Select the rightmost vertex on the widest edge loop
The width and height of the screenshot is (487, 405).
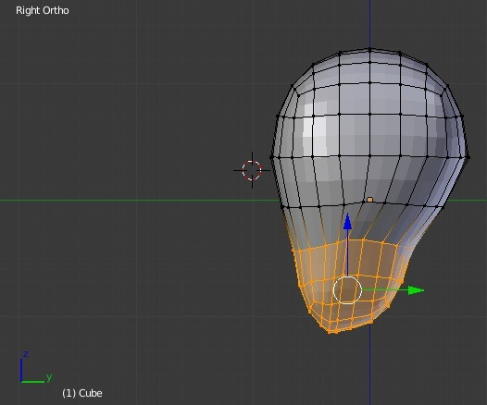coord(468,157)
